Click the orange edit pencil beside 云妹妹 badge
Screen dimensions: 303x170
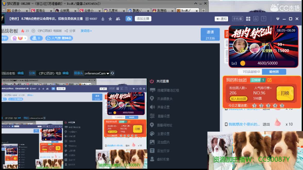[270, 80]
